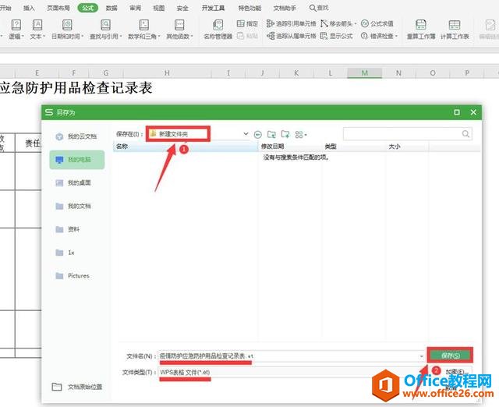This screenshot has height=407, width=499.
Task: Sort by 大小 column header
Action: click(x=407, y=147)
